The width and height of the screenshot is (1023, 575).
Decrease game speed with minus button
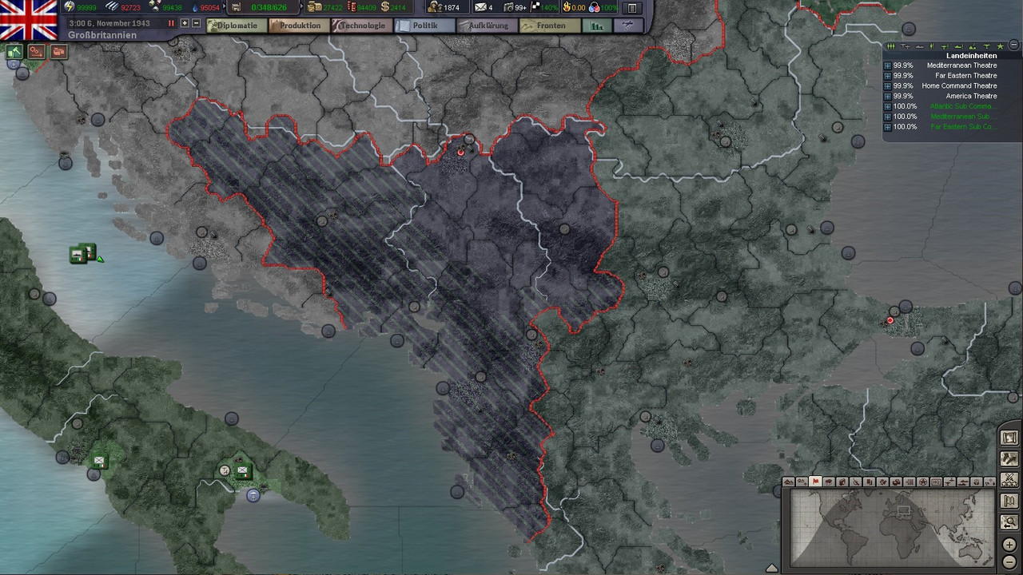point(196,23)
